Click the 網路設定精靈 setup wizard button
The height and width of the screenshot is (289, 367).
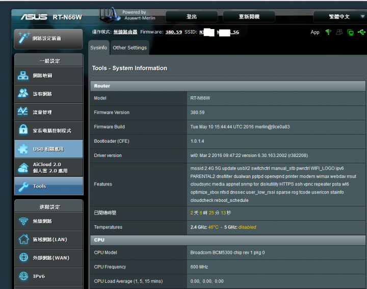click(48, 39)
